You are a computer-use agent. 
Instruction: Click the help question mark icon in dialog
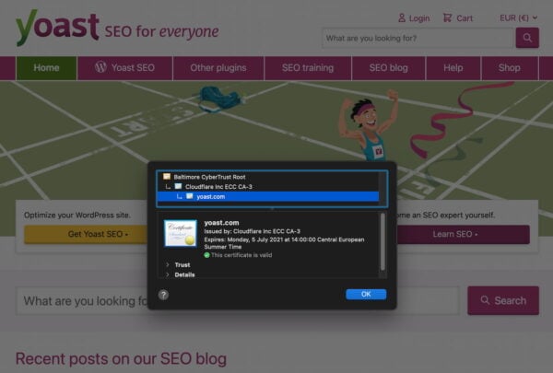point(163,295)
